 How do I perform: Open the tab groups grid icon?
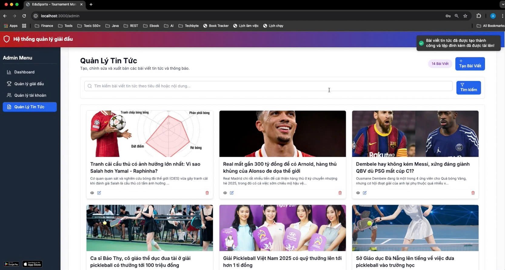pos(24,26)
